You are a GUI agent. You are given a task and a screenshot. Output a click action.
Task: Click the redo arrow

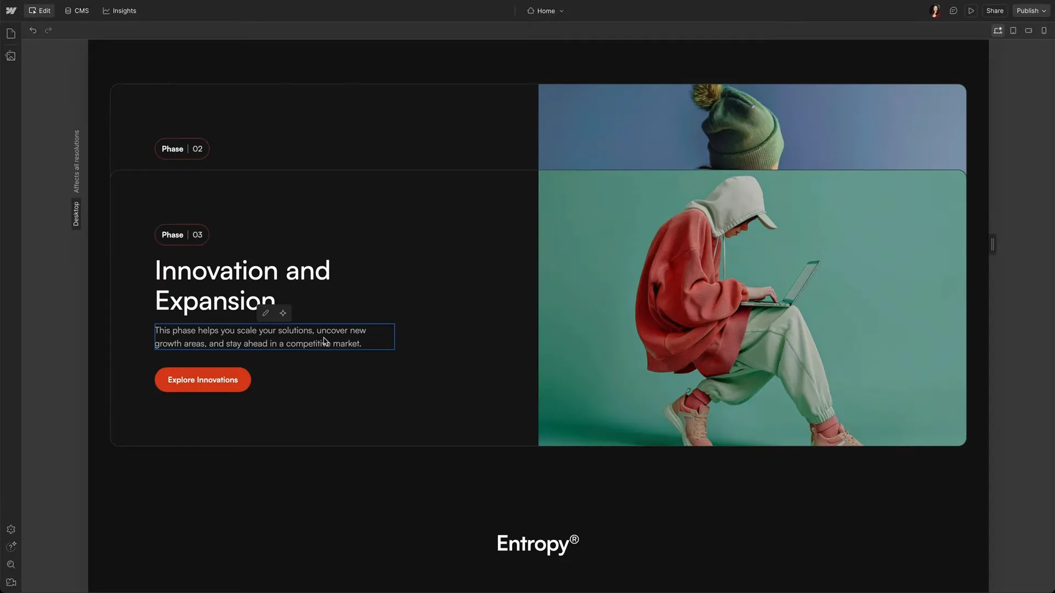(48, 30)
